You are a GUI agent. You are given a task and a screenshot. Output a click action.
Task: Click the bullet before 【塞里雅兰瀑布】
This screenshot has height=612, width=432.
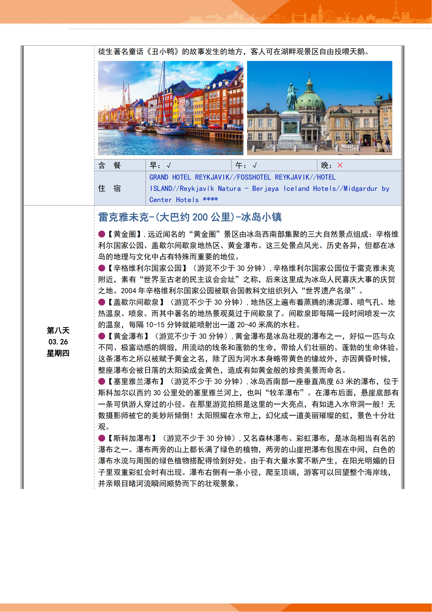[102, 381]
